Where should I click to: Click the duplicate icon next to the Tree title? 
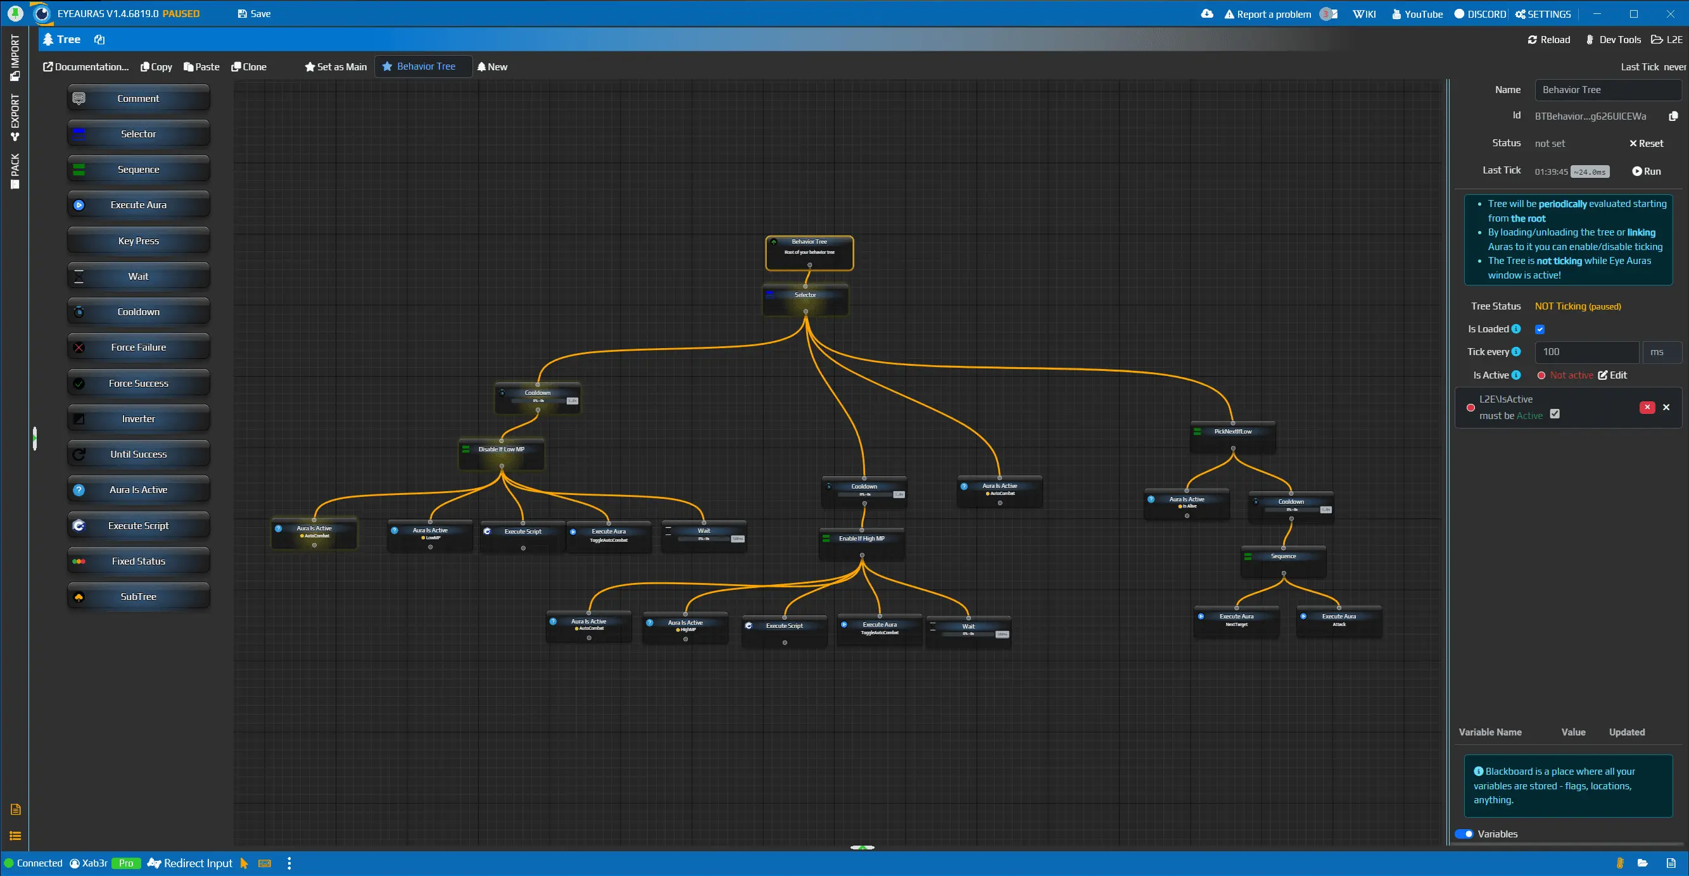pos(99,39)
